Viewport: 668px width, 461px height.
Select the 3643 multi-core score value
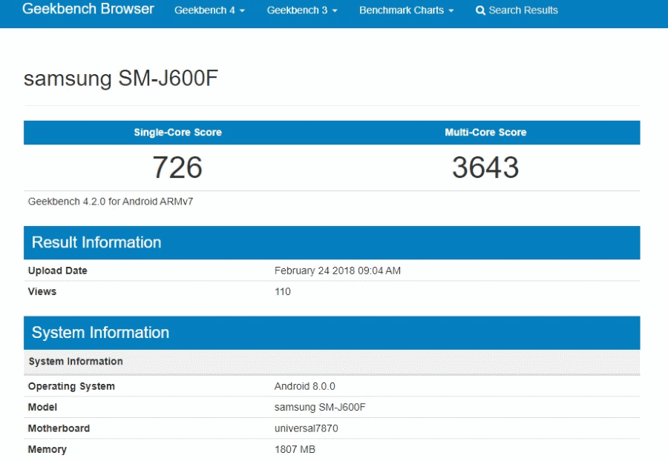coord(485,168)
